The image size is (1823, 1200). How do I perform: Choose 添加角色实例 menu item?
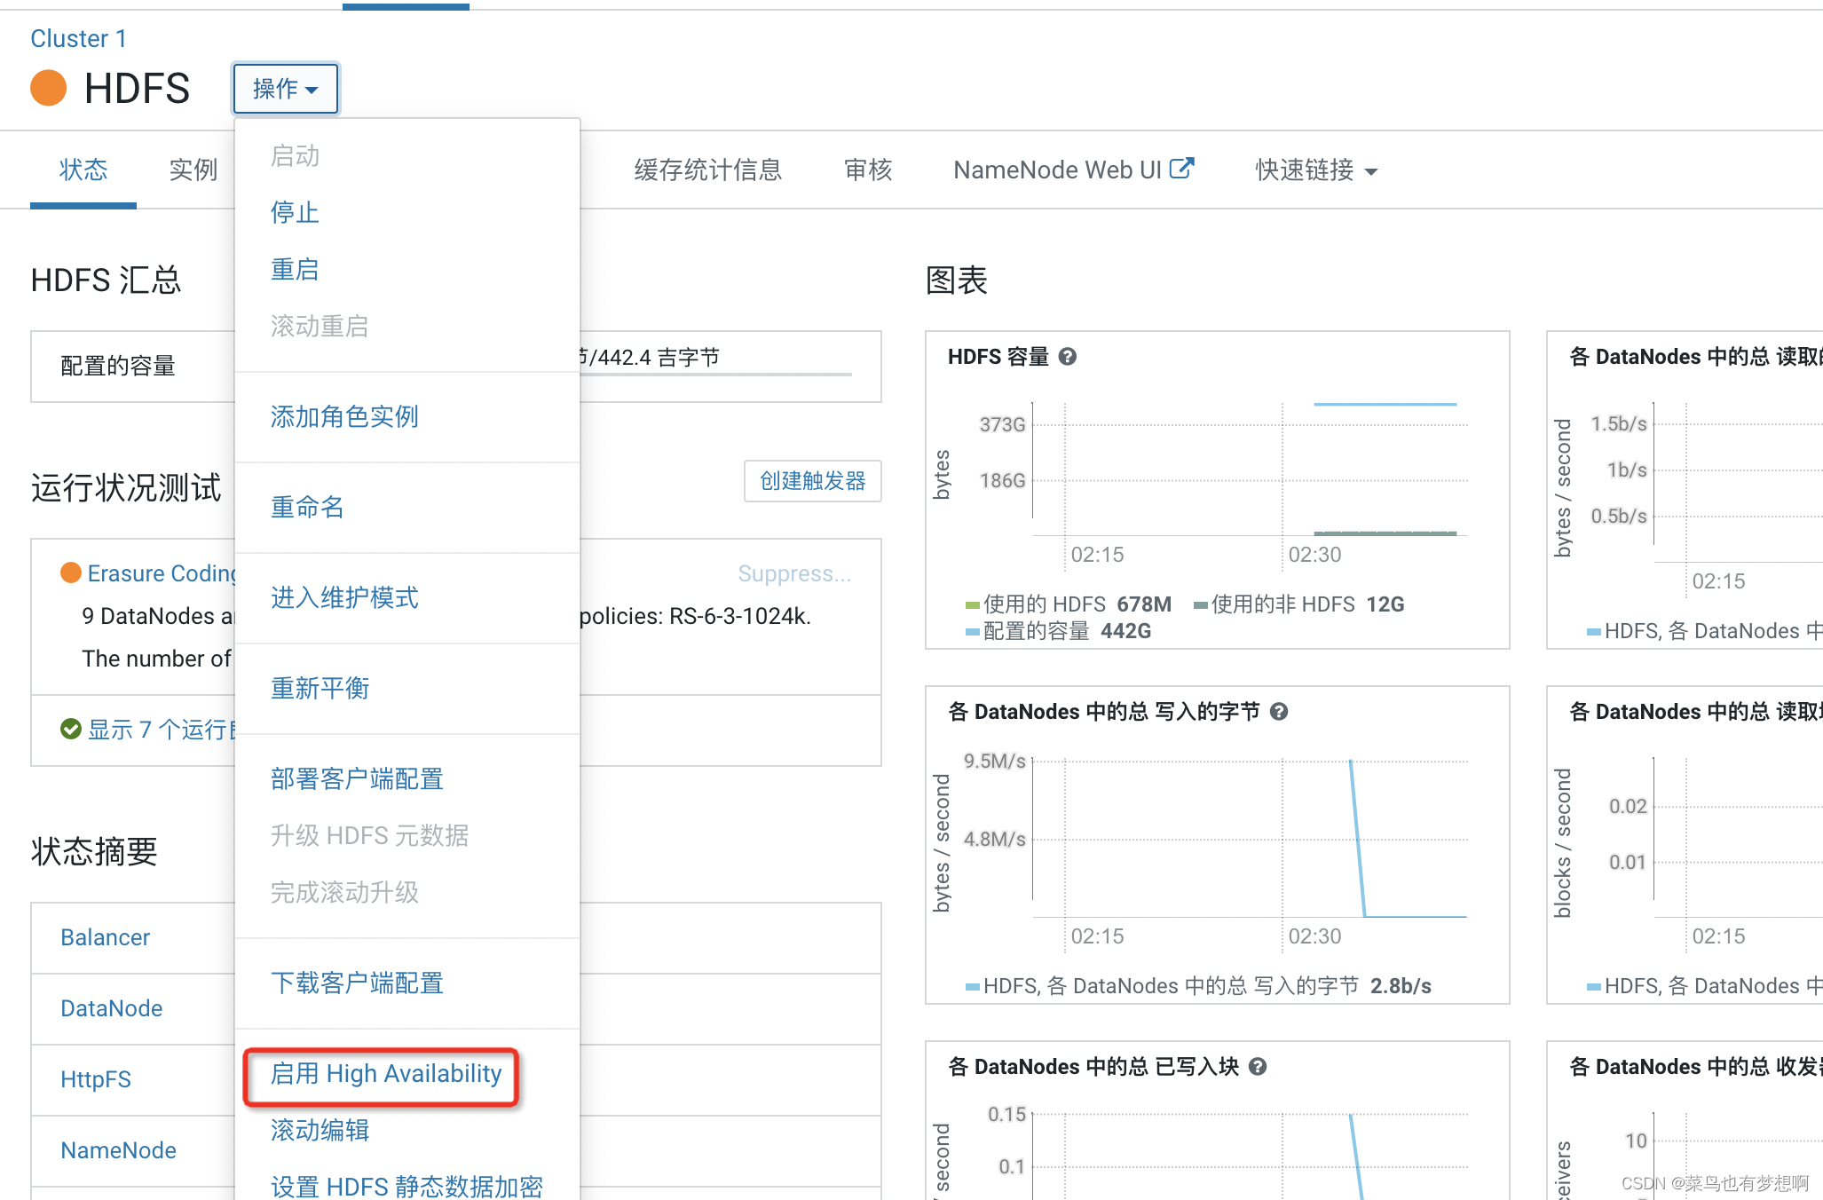(344, 416)
